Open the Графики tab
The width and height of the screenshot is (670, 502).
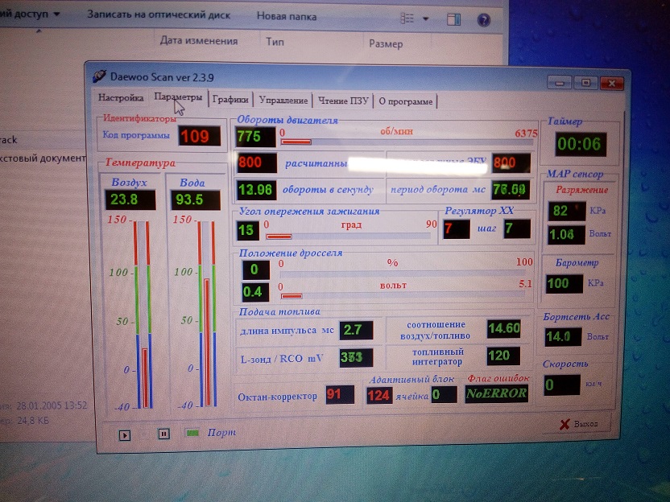[231, 101]
